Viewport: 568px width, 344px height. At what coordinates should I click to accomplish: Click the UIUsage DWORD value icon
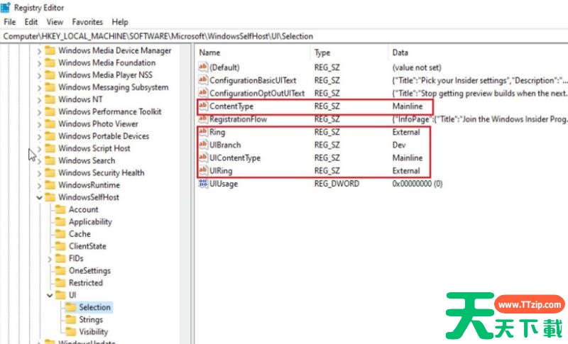click(x=203, y=184)
